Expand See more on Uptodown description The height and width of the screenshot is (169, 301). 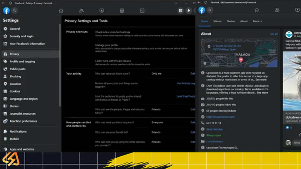coord(261,80)
